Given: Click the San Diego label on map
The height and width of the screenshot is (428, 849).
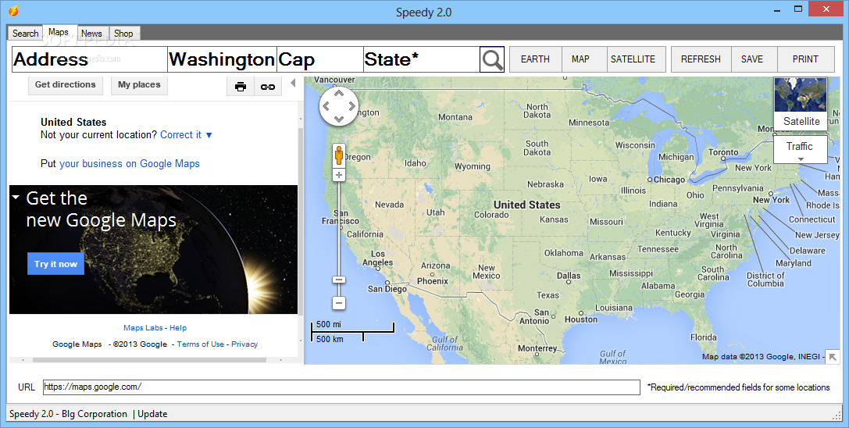Looking at the screenshot, I should pyautogui.click(x=387, y=289).
